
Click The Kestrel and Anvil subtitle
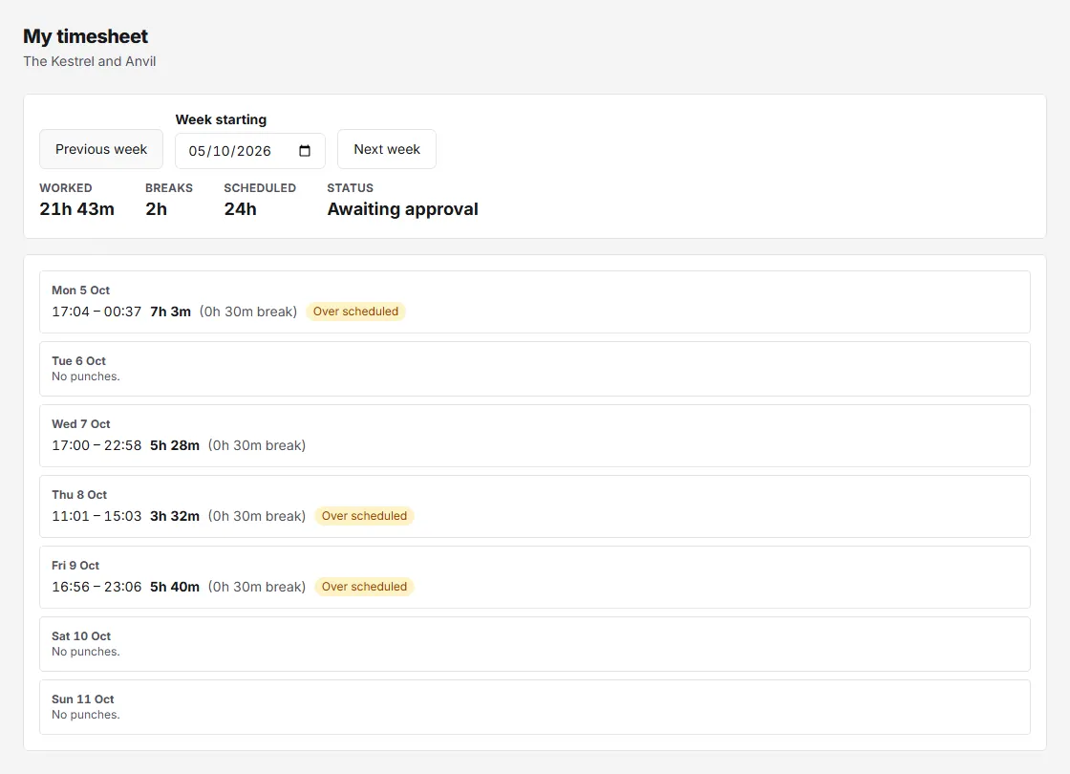coord(90,61)
